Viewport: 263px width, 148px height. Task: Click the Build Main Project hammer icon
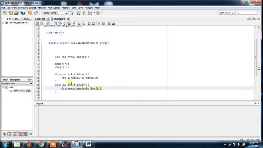(x=72, y=13)
